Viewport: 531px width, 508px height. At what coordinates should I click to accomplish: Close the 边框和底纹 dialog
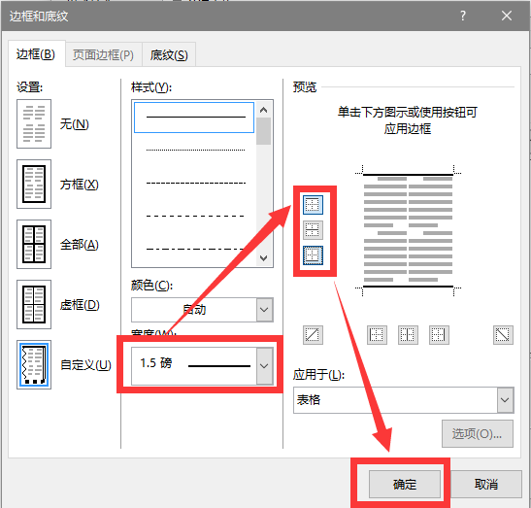507,16
